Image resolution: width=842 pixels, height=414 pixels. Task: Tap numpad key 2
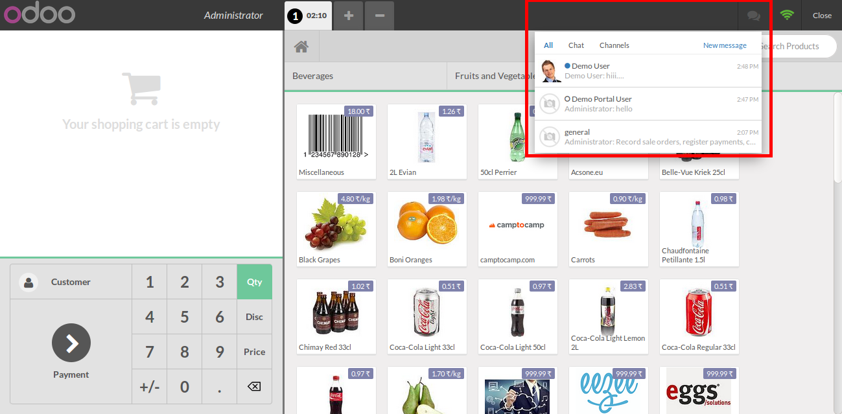pyautogui.click(x=185, y=282)
